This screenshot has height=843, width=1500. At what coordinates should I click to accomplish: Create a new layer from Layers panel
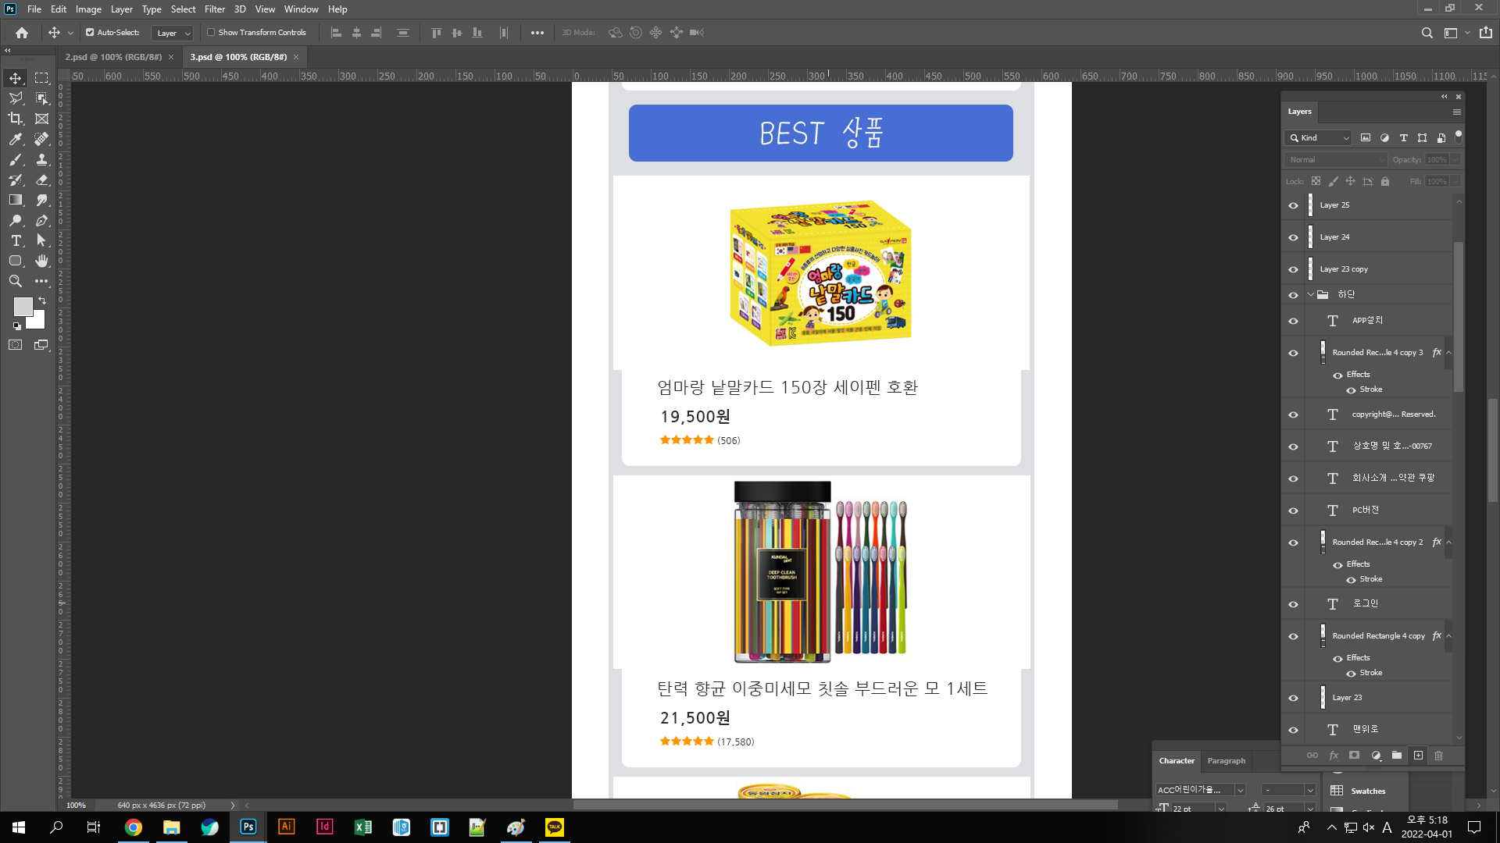[1418, 756]
